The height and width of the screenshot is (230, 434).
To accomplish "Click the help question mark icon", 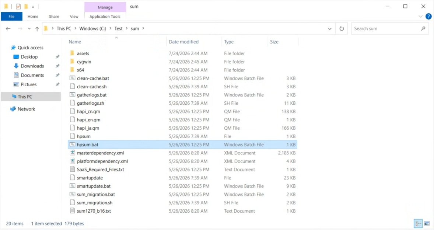I will pos(428,17).
